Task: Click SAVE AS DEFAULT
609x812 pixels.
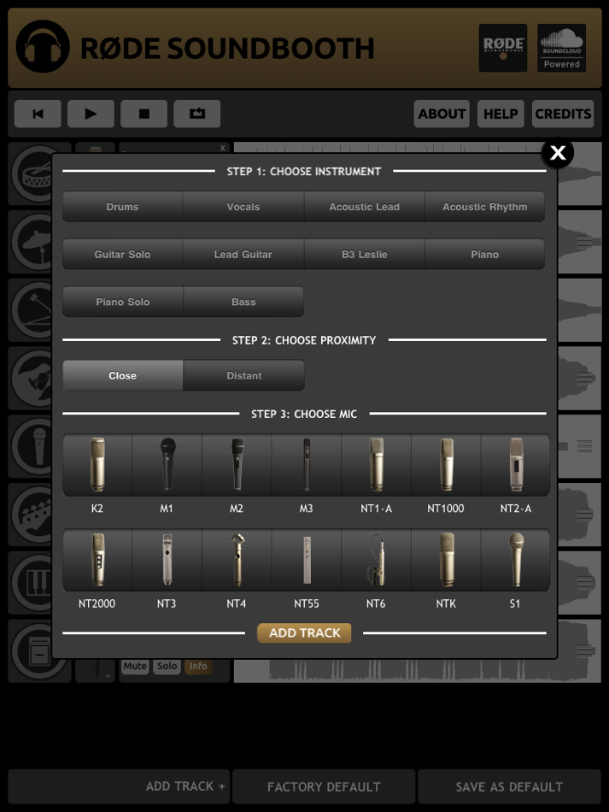Action: (x=509, y=786)
